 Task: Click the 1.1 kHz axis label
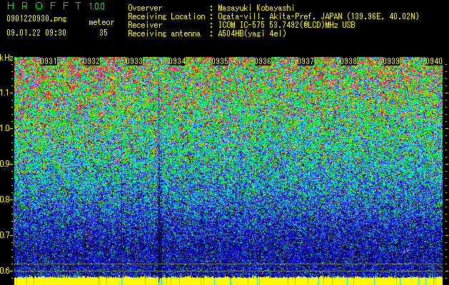point(6,93)
